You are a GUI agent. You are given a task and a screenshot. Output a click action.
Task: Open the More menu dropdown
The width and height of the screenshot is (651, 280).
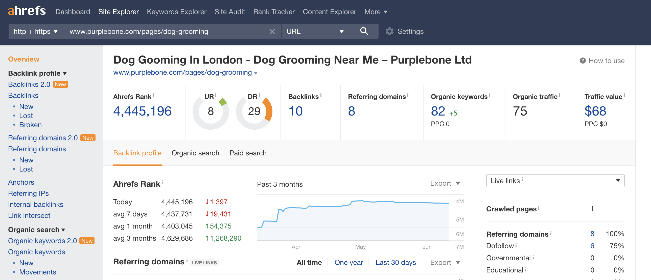click(x=376, y=12)
